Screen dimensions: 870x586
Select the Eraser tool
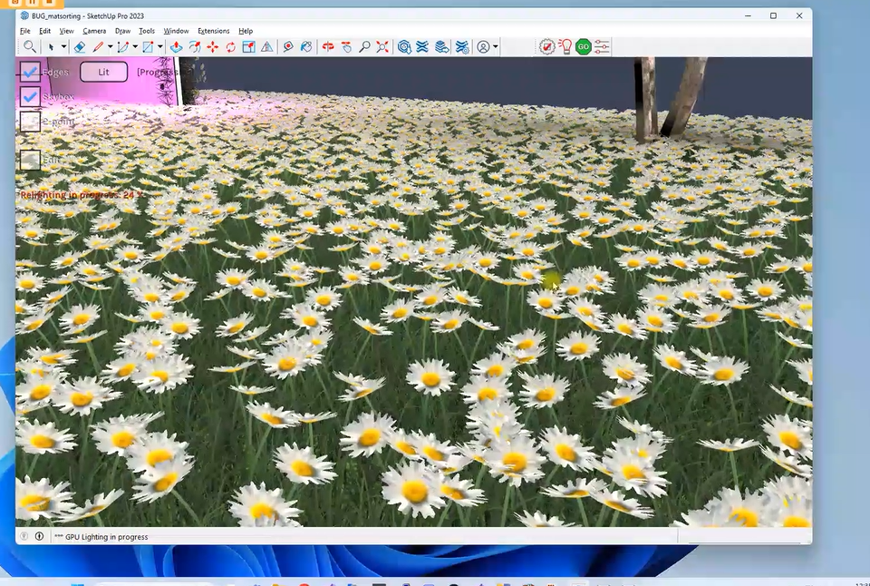(80, 46)
